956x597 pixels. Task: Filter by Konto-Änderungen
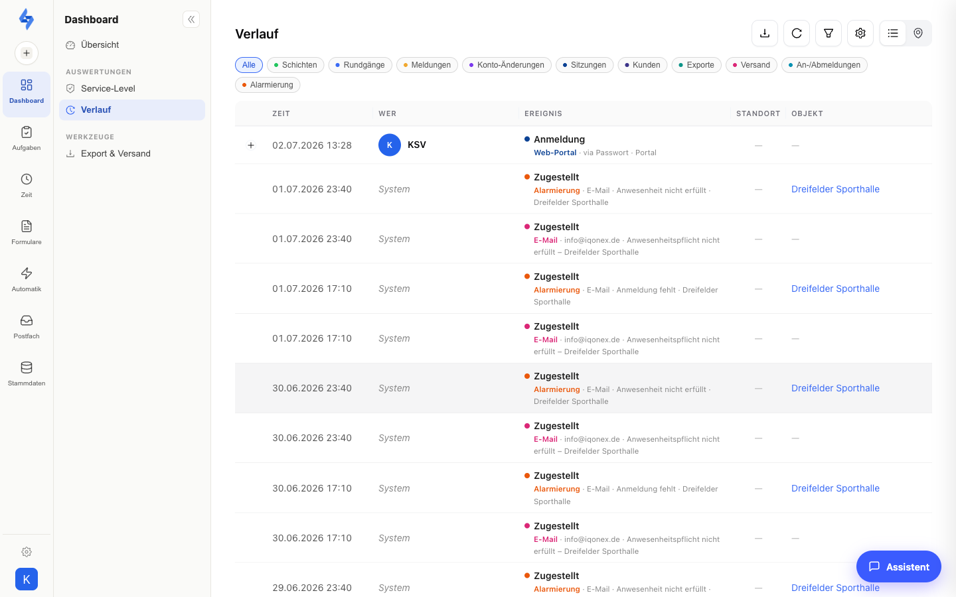pyautogui.click(x=507, y=65)
